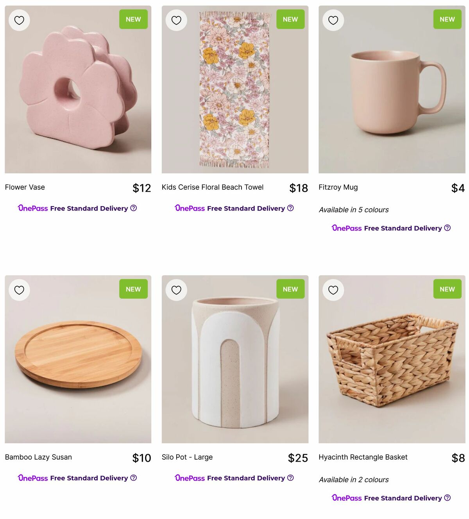This screenshot has height=519, width=469.
Task: Click the heart icon on the Bamboo Lazy Susan
Action: (19, 289)
